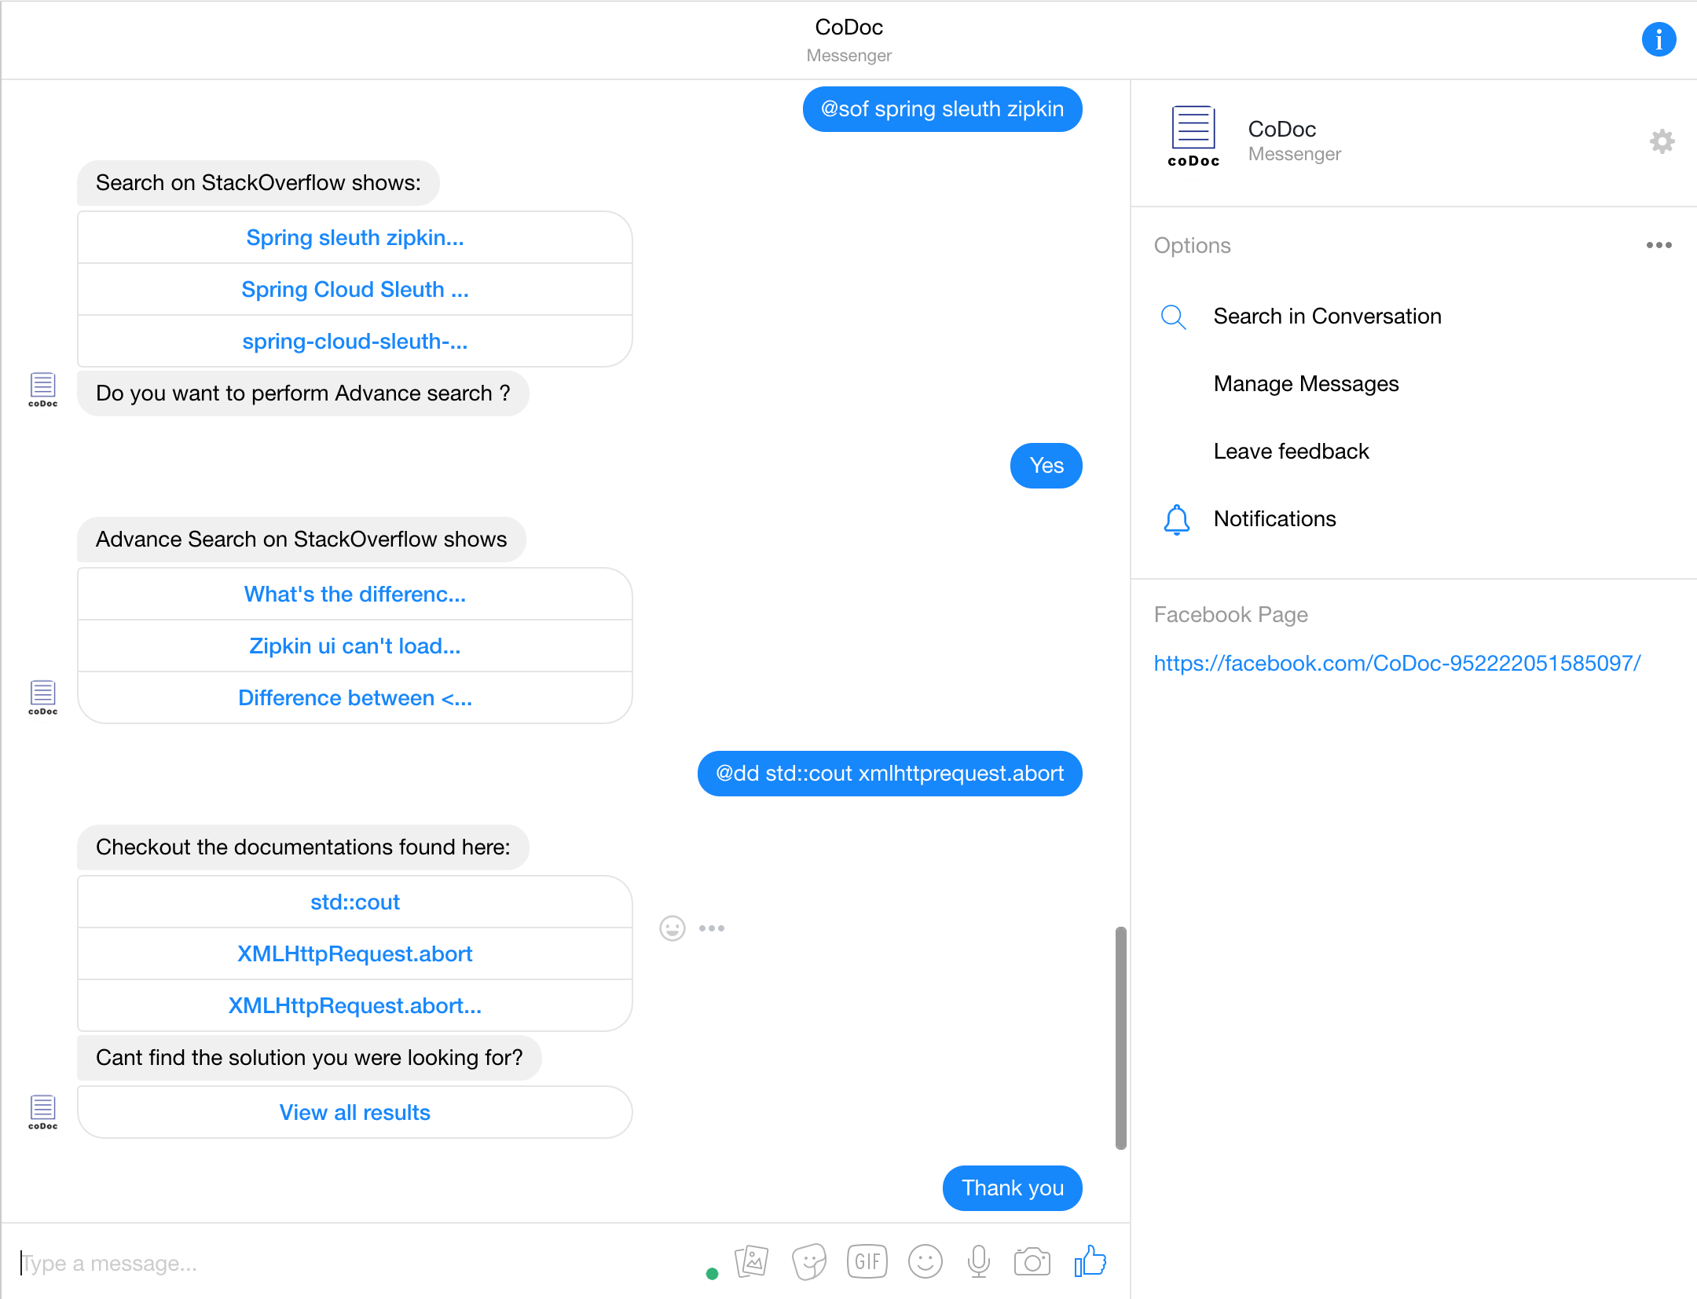Expand the Options three-dot menu

[x=1659, y=245]
